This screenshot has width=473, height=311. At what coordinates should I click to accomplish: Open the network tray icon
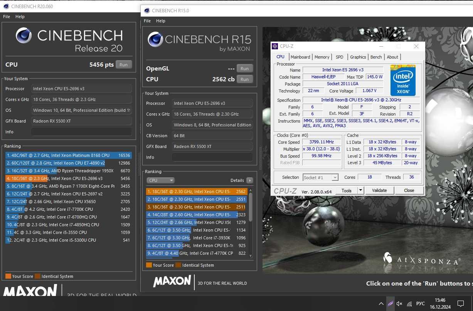pyautogui.click(x=409, y=304)
